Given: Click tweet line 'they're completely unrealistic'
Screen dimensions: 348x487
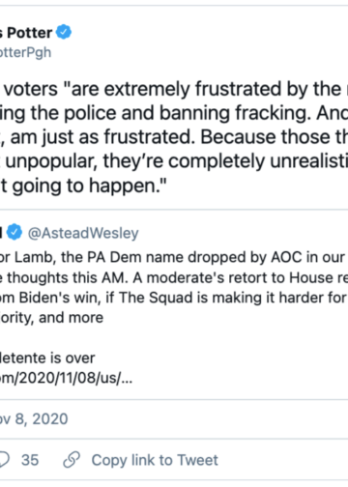Looking at the screenshot, I should pos(174,161).
